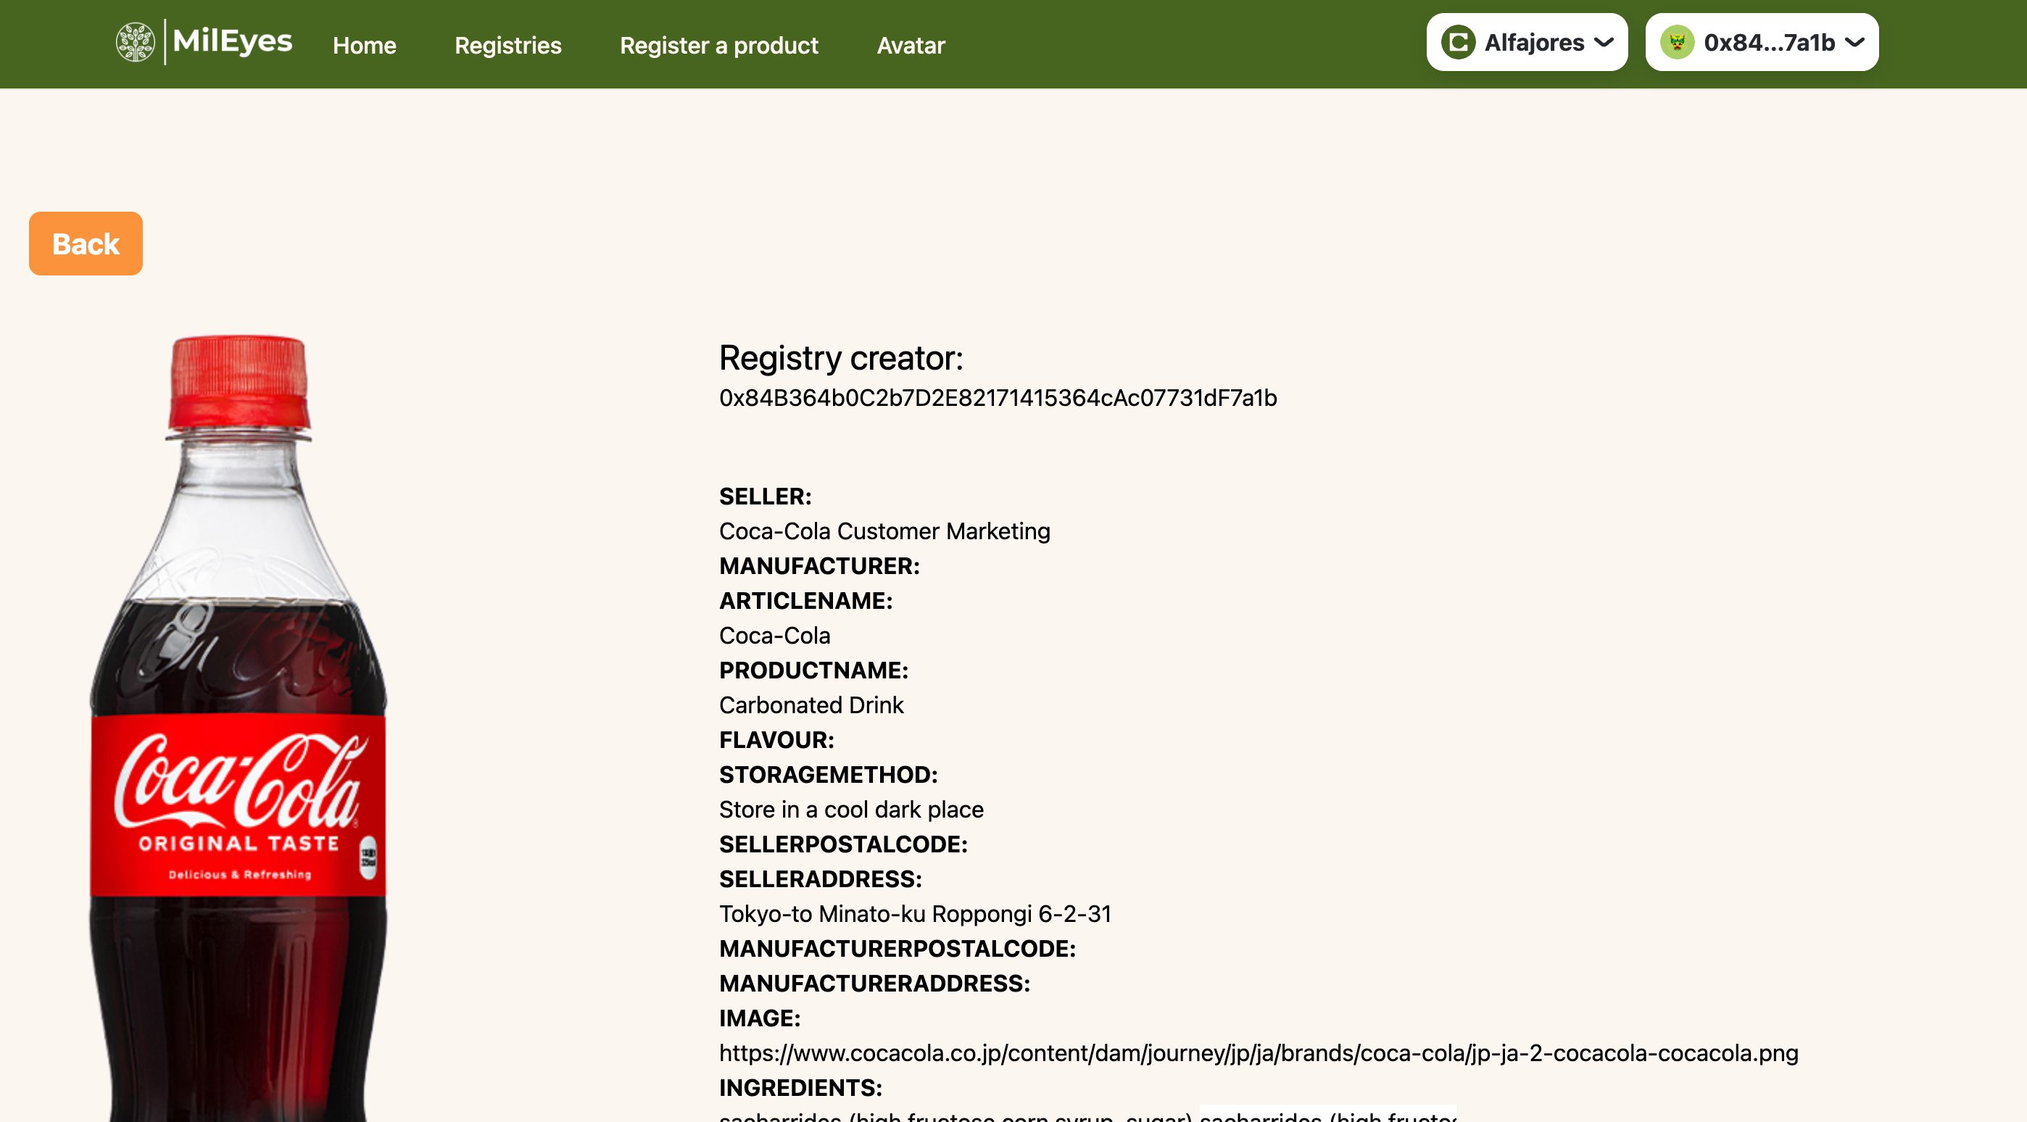This screenshot has width=2027, height=1122.
Task: Open the 0x84...7a1b account dropdown
Action: [1761, 43]
